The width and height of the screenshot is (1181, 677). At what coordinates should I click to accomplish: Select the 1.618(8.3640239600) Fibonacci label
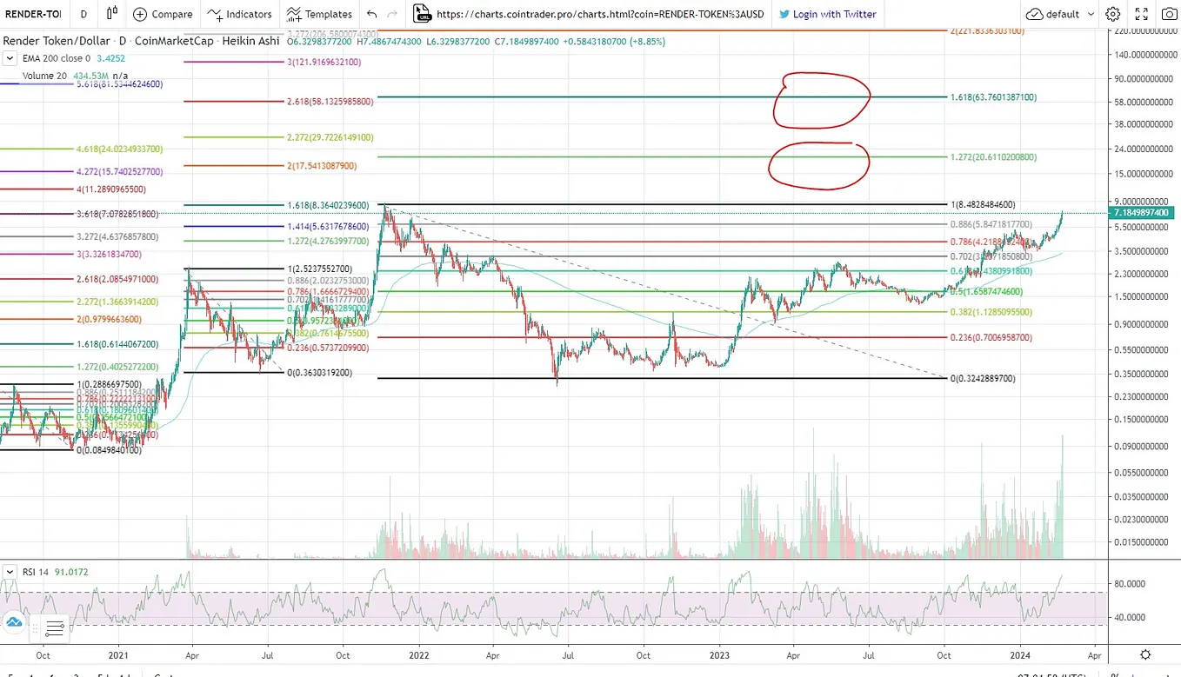tap(327, 205)
